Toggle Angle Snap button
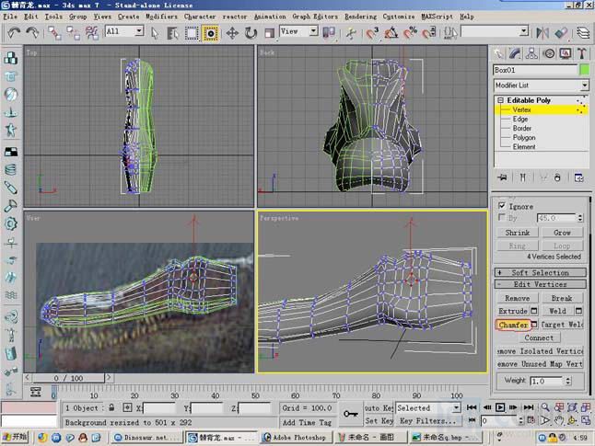Image resolution: width=595 pixels, height=446 pixels. (391, 33)
